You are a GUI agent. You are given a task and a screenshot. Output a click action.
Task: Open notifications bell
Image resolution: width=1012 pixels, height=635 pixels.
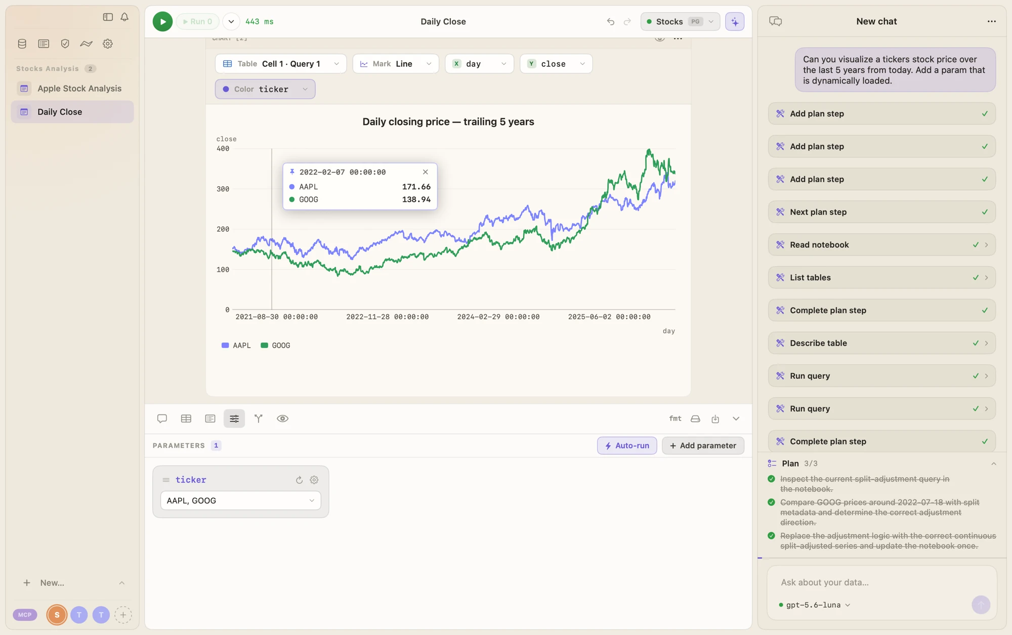point(124,17)
